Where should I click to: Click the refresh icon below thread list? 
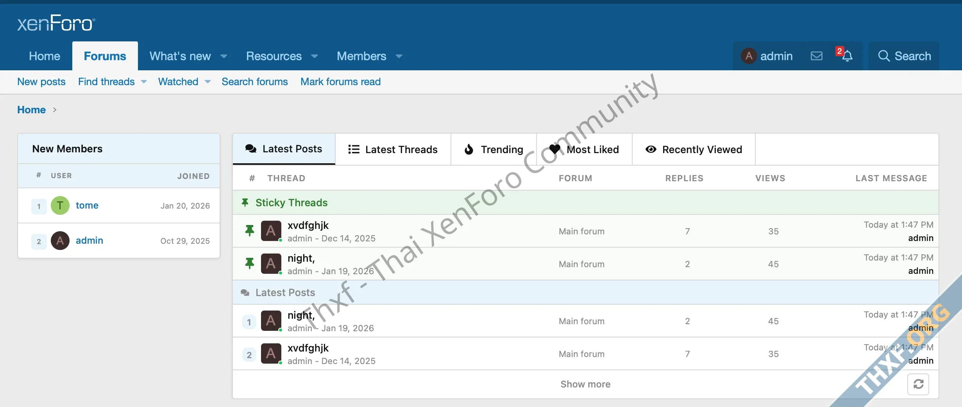(x=918, y=384)
